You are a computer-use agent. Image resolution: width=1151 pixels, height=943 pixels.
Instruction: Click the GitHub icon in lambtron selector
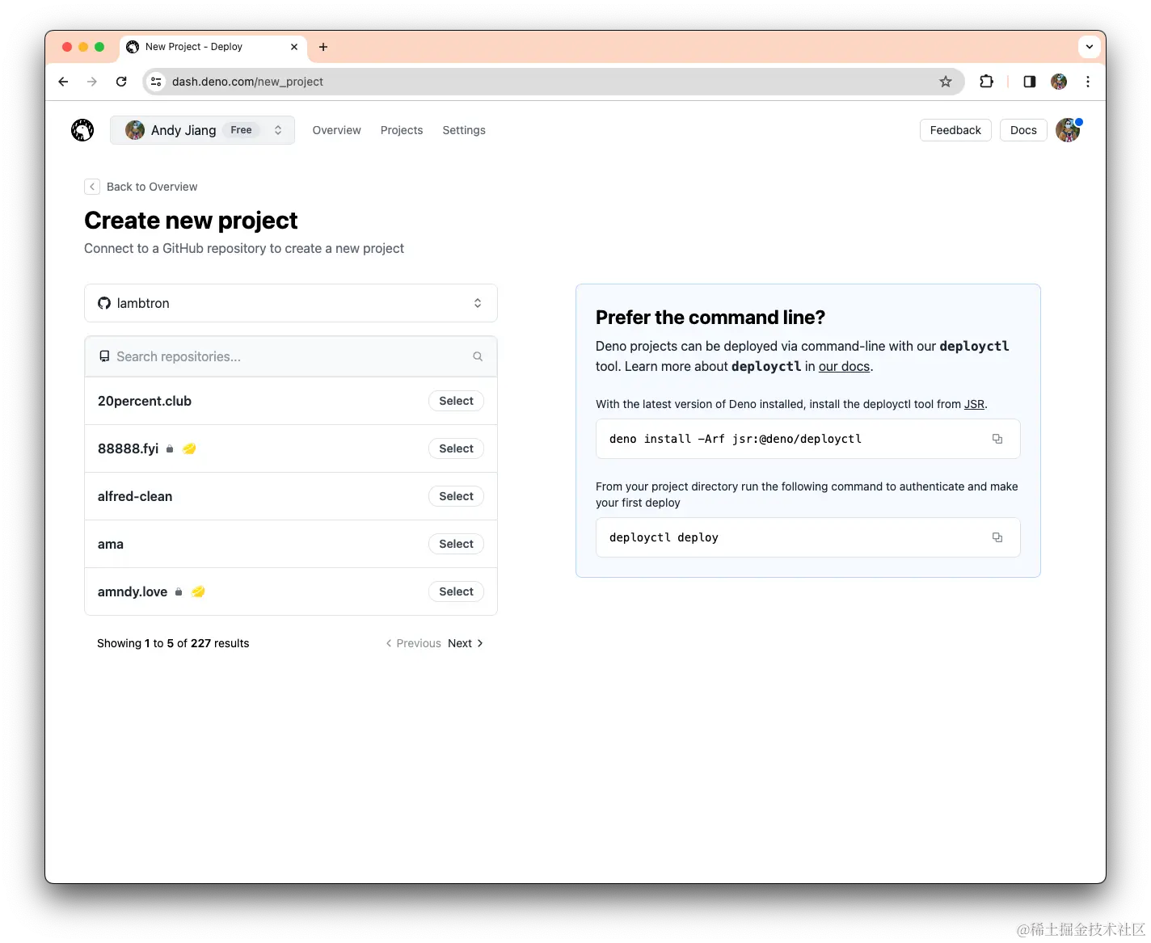pos(104,303)
